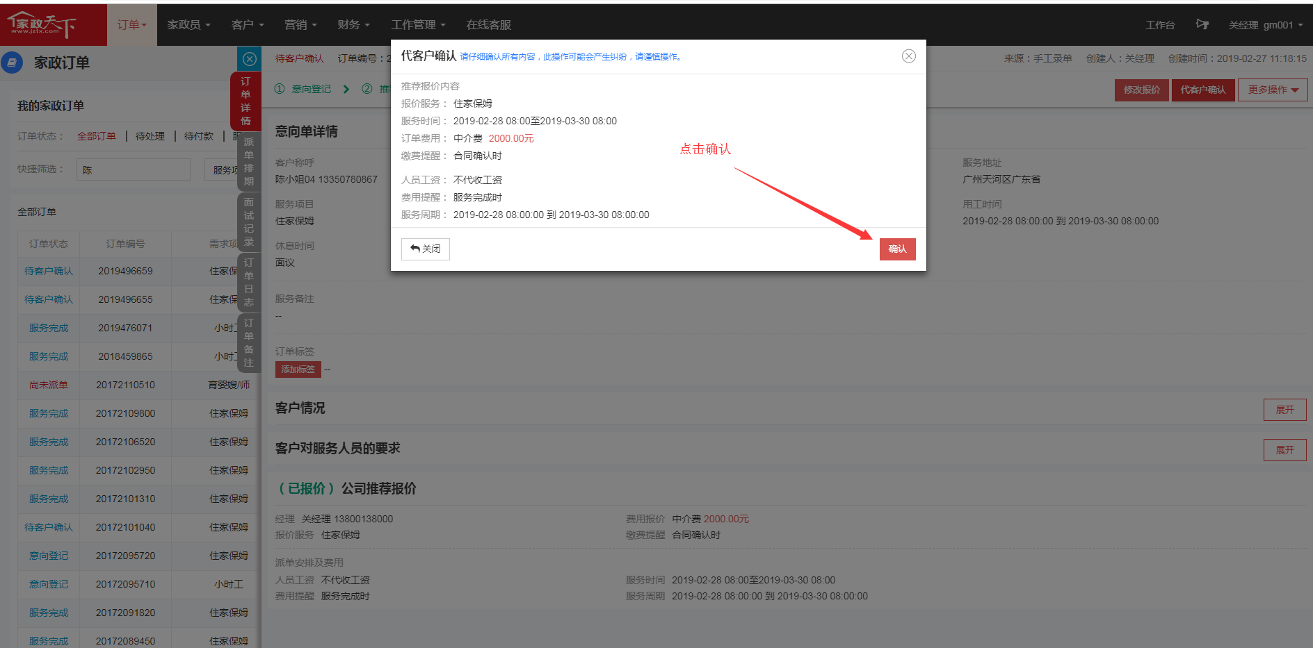The width and height of the screenshot is (1313, 648).
Task: Open the 关经理 gm001 user dropdown
Action: pyautogui.click(x=1266, y=25)
